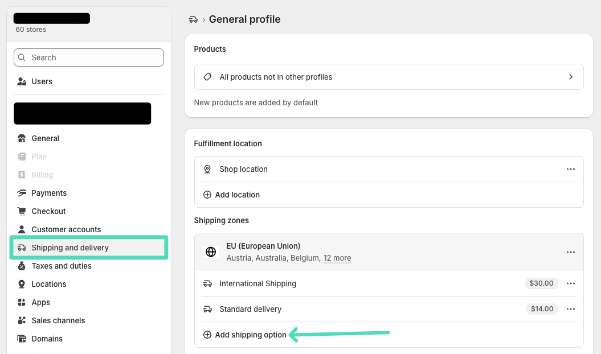Click the pin icon beside Shop location
The width and height of the screenshot is (601, 354).
[207, 169]
